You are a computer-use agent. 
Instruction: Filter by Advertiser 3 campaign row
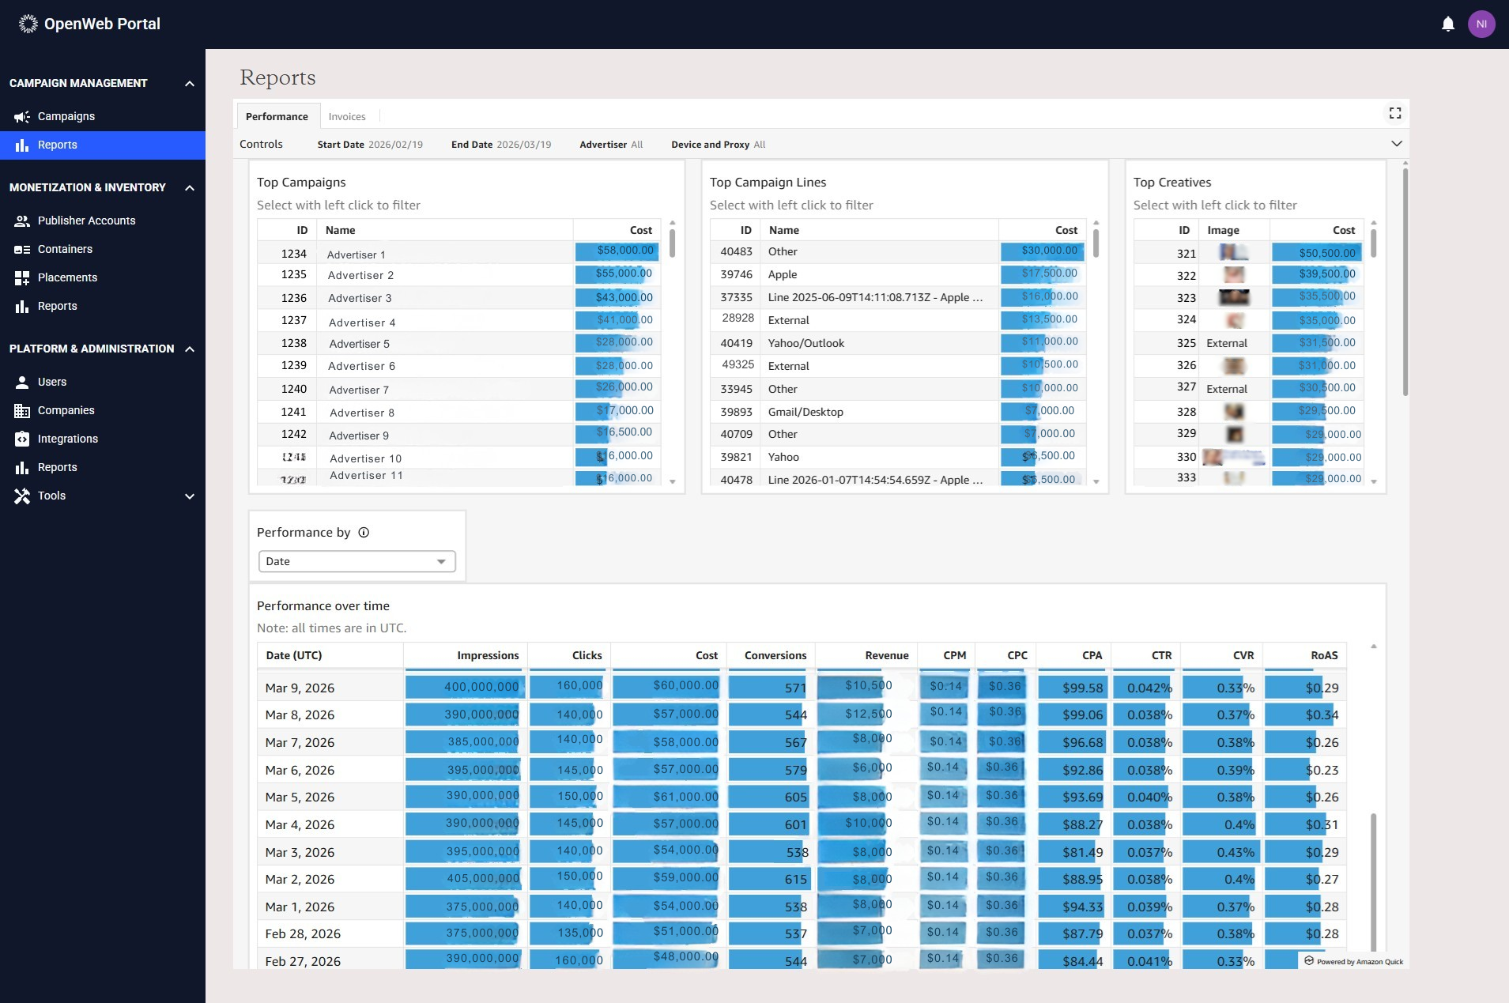360,298
